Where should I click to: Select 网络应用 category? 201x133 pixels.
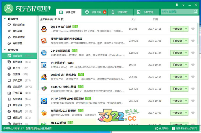(19, 112)
